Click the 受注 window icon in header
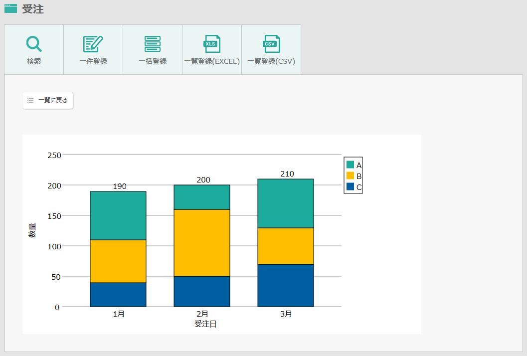Image resolution: width=527 pixels, height=356 pixels. [11, 8]
